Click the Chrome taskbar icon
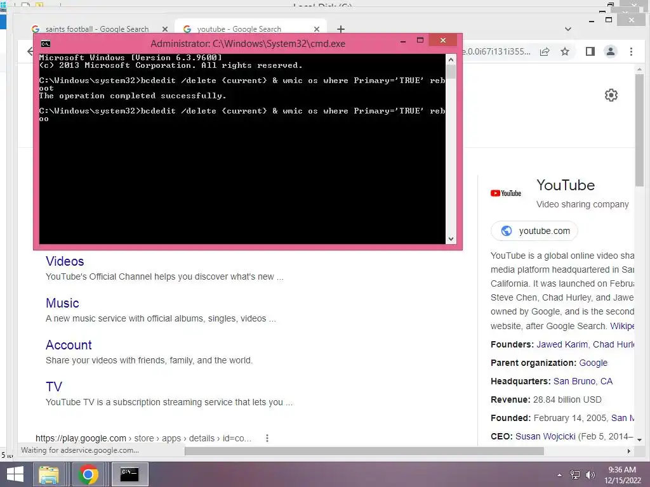650x487 pixels. click(x=88, y=474)
